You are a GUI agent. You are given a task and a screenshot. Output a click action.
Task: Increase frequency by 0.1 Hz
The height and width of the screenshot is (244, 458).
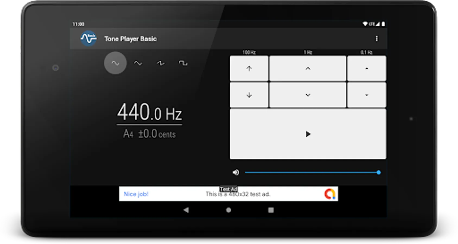[x=367, y=68]
